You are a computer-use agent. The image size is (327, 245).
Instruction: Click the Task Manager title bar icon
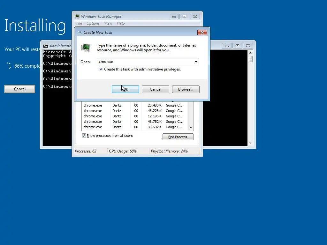(77, 17)
